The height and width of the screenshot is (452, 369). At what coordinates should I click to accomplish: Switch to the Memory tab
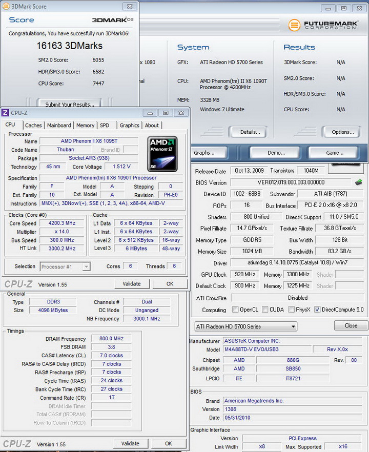pyautogui.click(x=85, y=126)
